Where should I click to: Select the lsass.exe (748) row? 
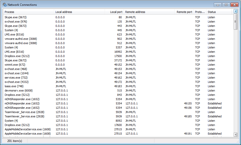point(118,86)
